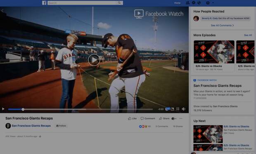
Task: Open the three-dots more options menu
Action: 181,118
